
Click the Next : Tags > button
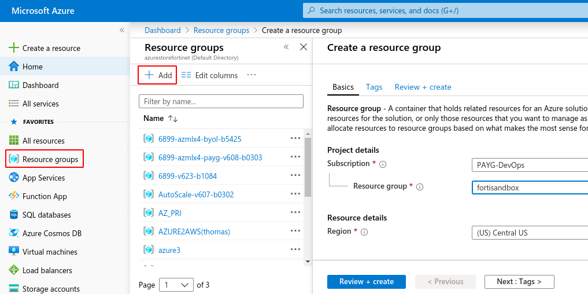pyautogui.click(x=519, y=282)
